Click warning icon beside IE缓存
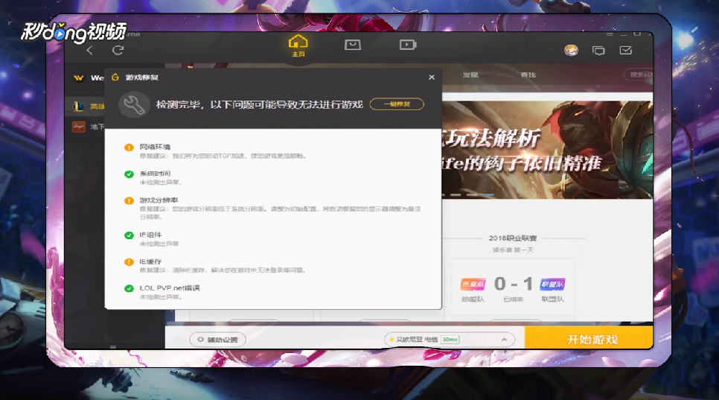 coord(129,262)
